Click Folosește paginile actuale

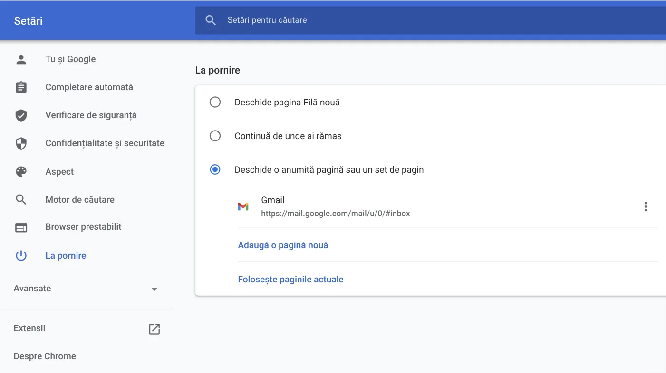click(x=291, y=279)
